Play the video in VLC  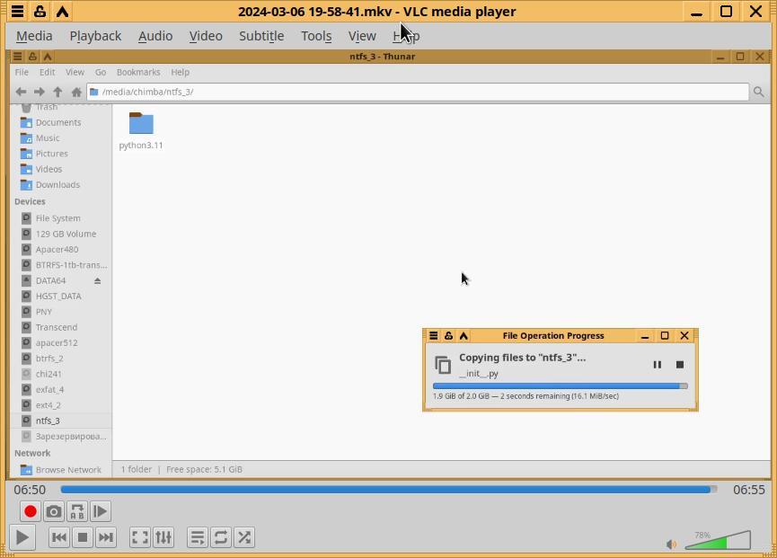click(x=22, y=537)
